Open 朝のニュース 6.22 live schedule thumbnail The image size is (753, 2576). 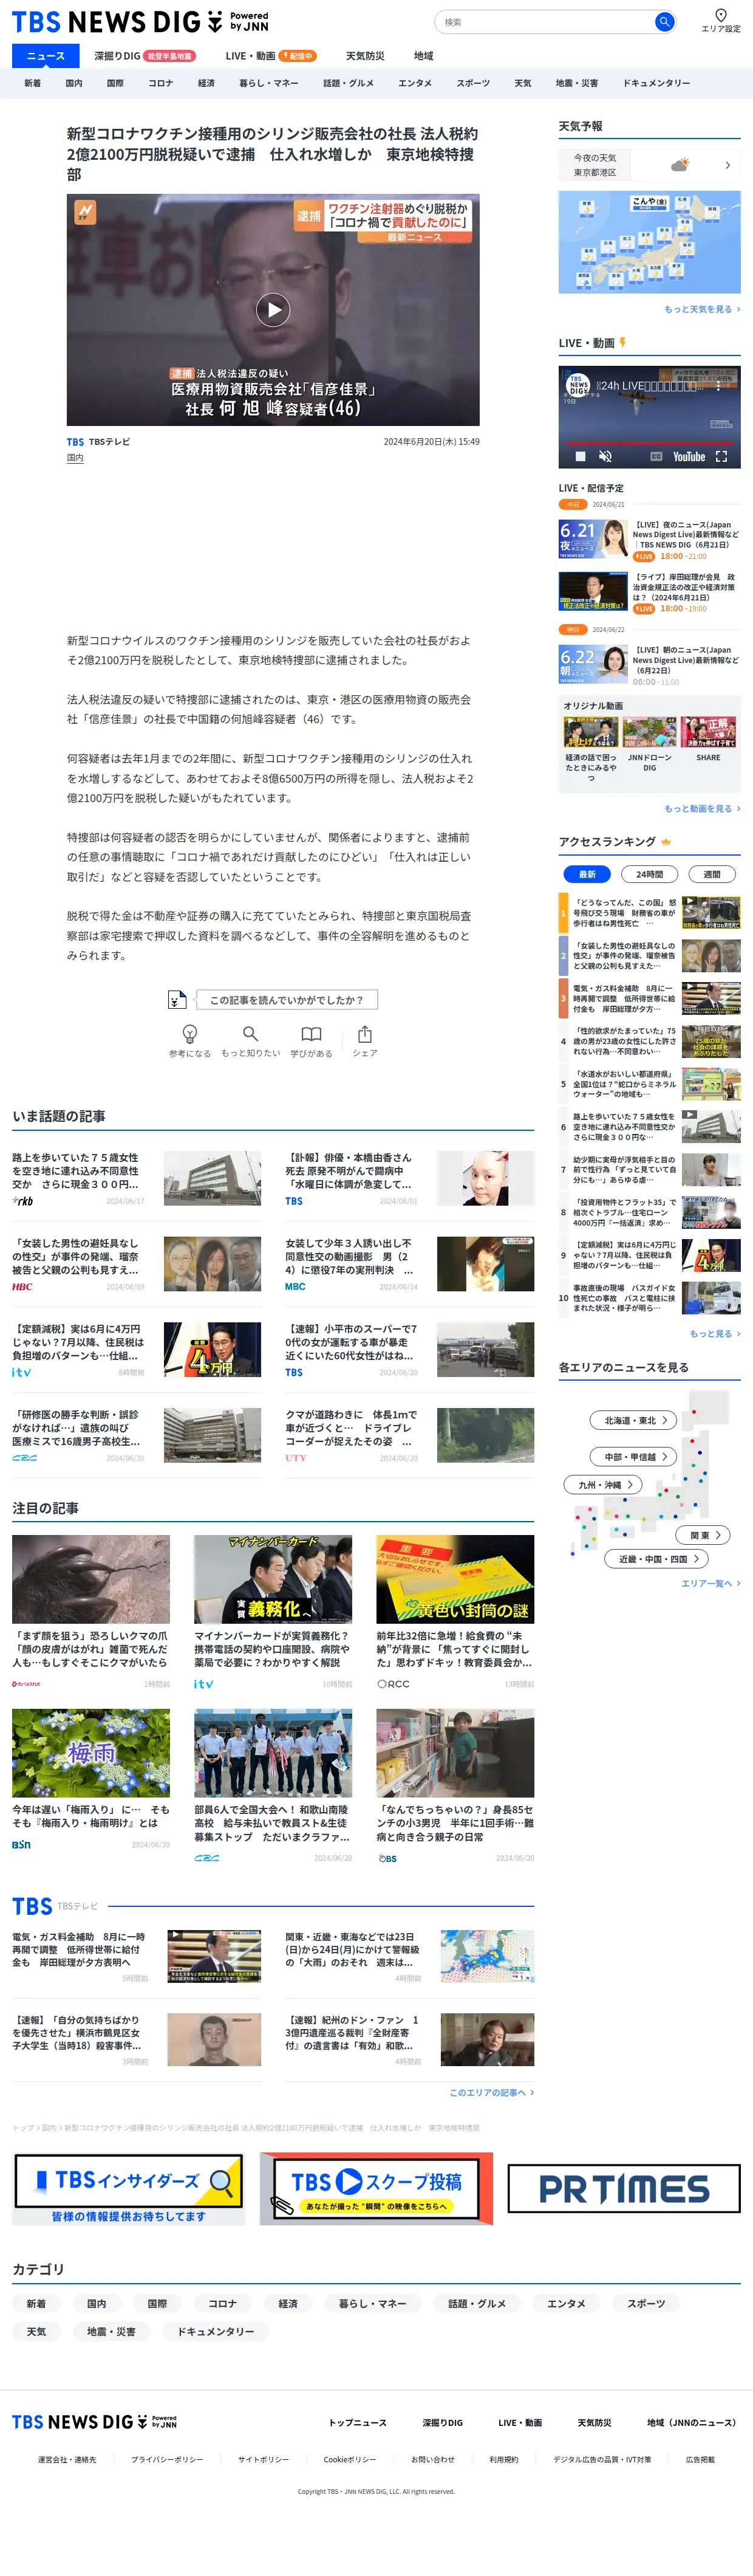click(592, 665)
